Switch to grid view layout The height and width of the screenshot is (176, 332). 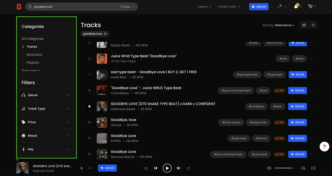[313, 25]
